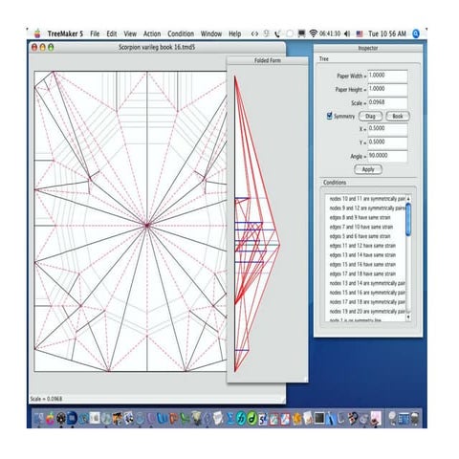Select 'edges 17 and 18 have same strain'
Viewport: 459px width, 459px height.
tap(362, 273)
